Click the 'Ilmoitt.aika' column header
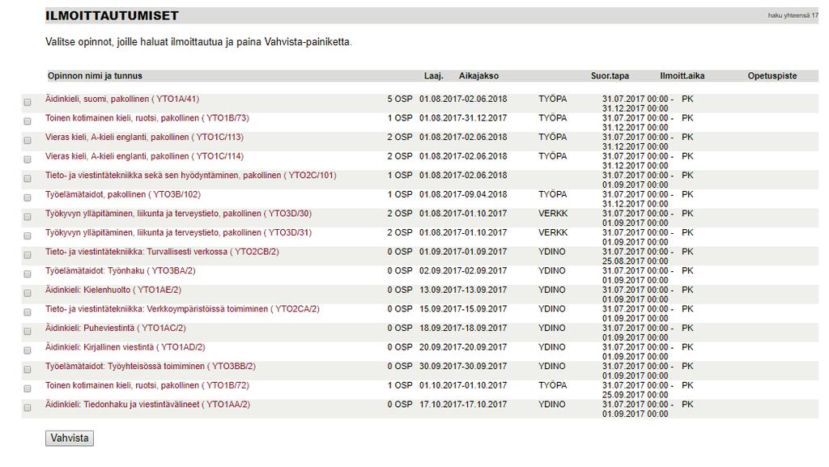Screen dimensions: 829x467 [682, 75]
